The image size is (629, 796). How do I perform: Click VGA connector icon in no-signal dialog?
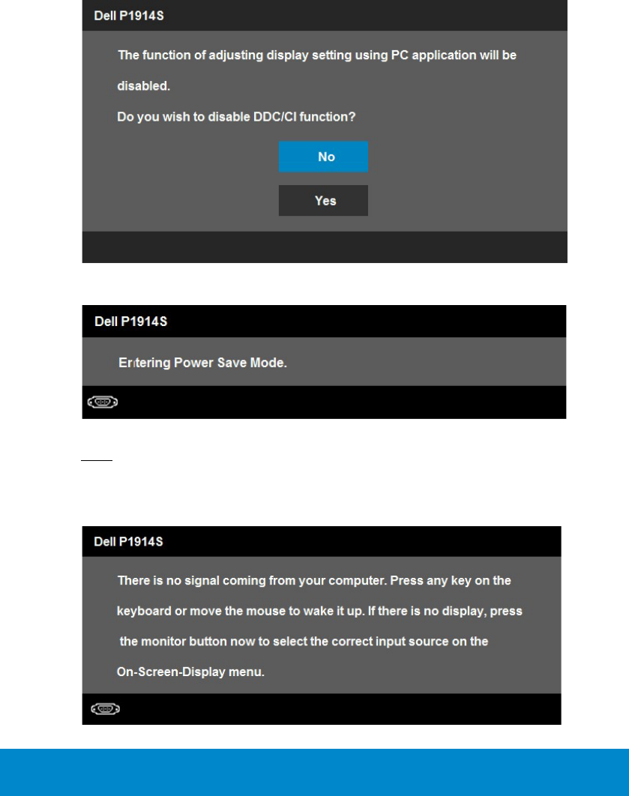[x=103, y=708]
